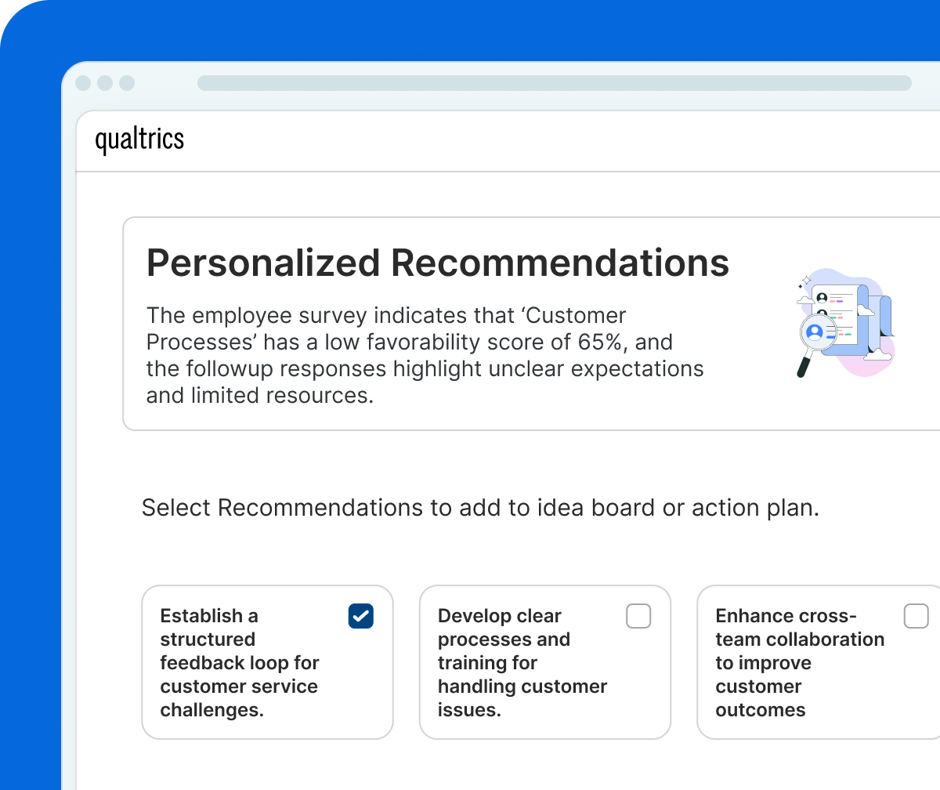
Task: Click the blue profile avatar inside the magnifying glass
Action: 815,332
